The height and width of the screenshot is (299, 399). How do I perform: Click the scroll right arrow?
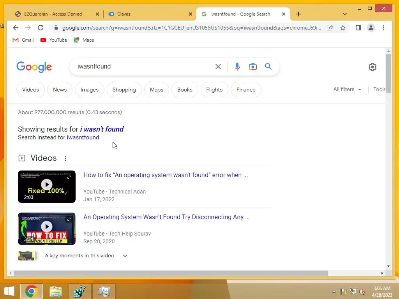coord(382,273)
